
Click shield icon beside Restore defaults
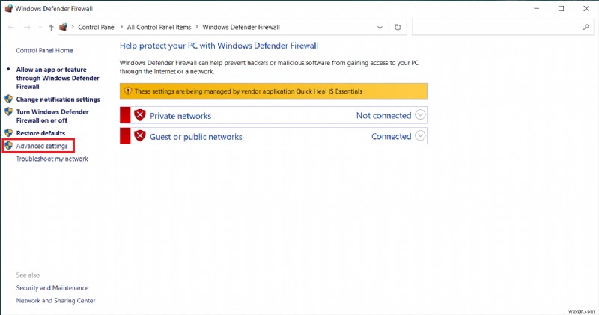8,133
